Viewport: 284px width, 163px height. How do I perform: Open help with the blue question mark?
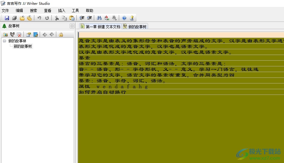click(x=124, y=18)
